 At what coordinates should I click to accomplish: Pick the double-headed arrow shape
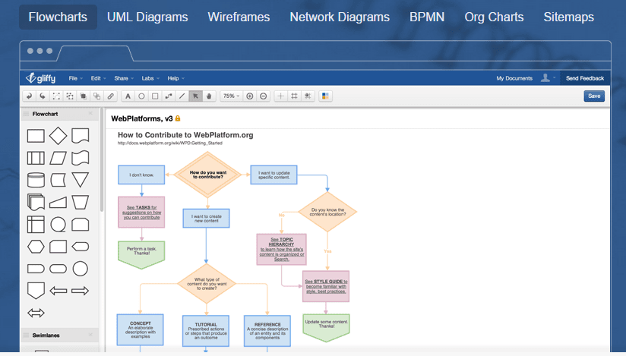pyautogui.click(x=36, y=313)
